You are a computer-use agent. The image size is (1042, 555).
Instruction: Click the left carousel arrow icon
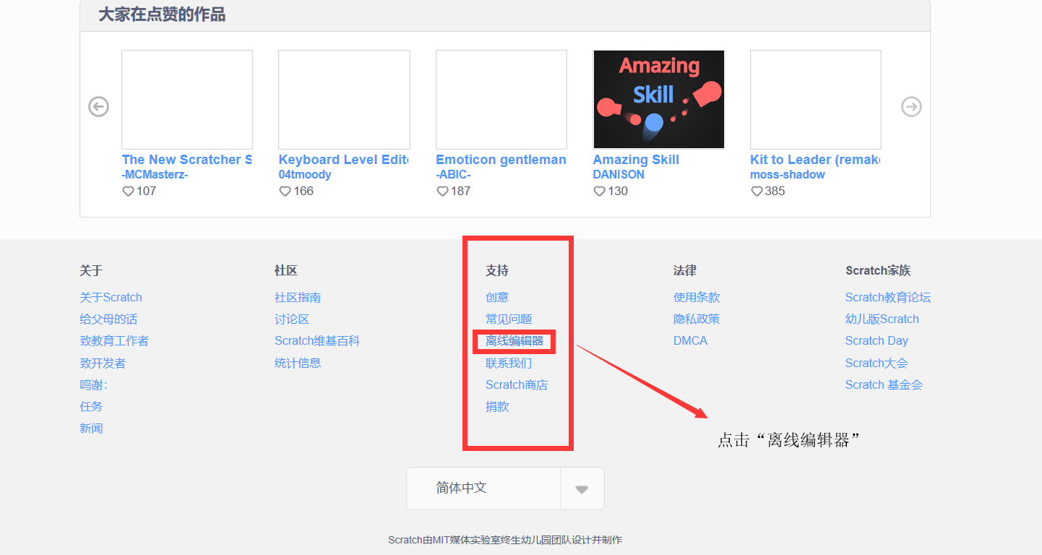pyautogui.click(x=98, y=107)
